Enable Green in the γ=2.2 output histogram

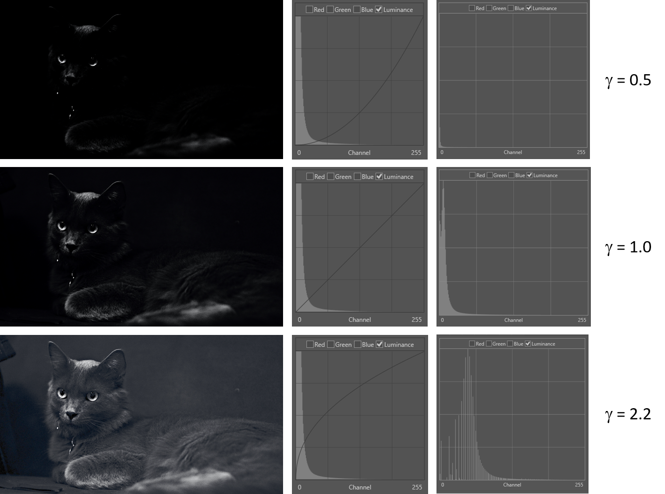490,344
